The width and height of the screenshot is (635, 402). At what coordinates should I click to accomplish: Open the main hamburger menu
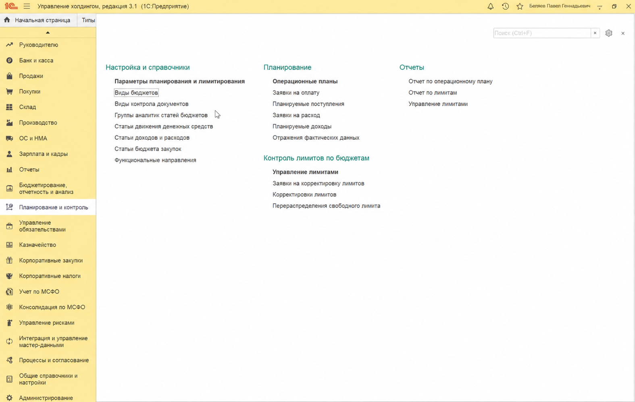coord(27,6)
